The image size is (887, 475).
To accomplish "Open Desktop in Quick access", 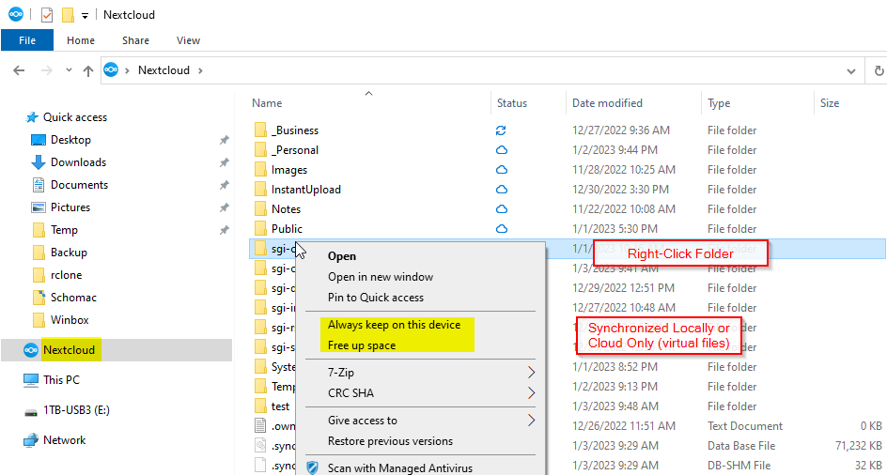I will pos(70,140).
